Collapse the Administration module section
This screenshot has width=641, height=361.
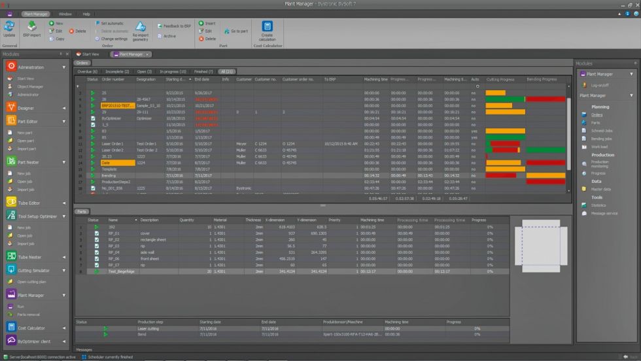click(64, 67)
